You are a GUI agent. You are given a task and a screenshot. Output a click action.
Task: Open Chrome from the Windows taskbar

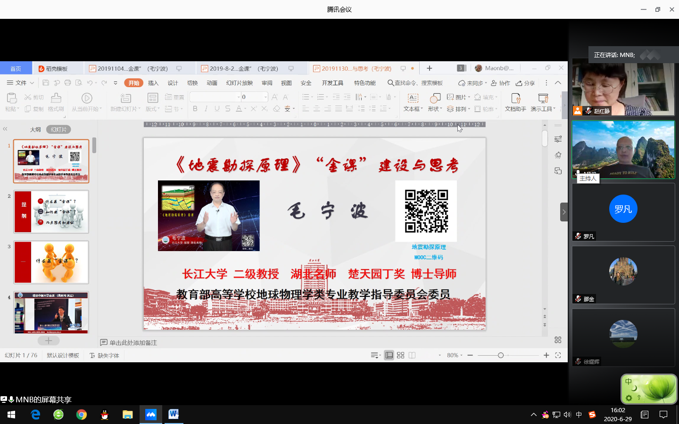pyautogui.click(x=82, y=415)
